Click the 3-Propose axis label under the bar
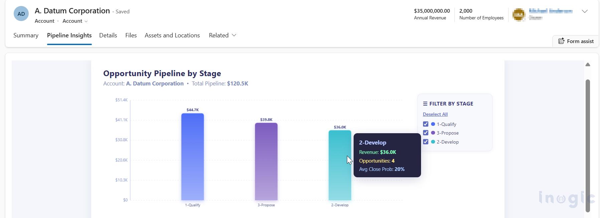Screen dimensions: 600x218 266,205
